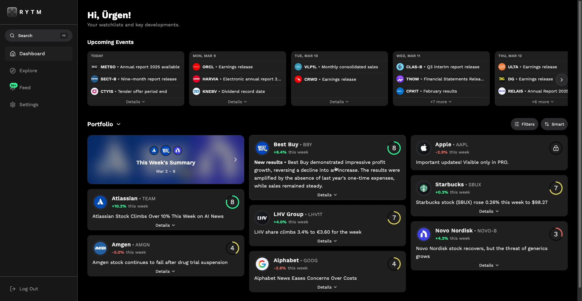Click the Novo Nordisk logo icon
Image resolution: width=582 pixels, height=301 pixels.
coord(424,234)
